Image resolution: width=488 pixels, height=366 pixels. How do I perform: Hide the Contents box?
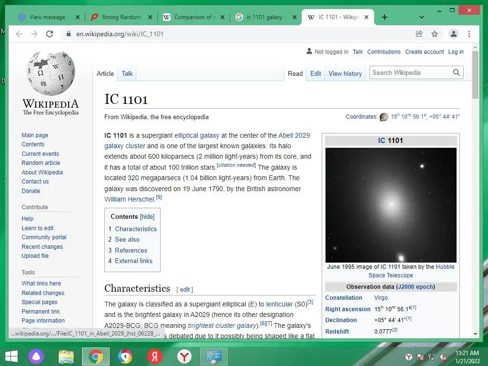[x=147, y=217]
